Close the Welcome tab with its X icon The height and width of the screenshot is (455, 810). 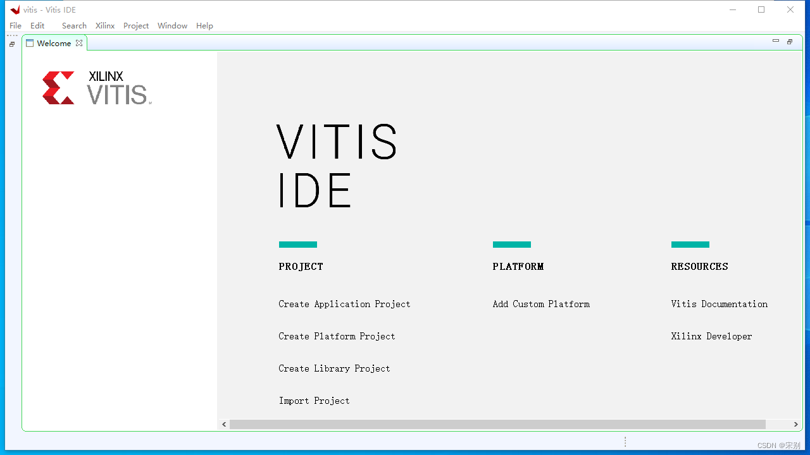79,43
